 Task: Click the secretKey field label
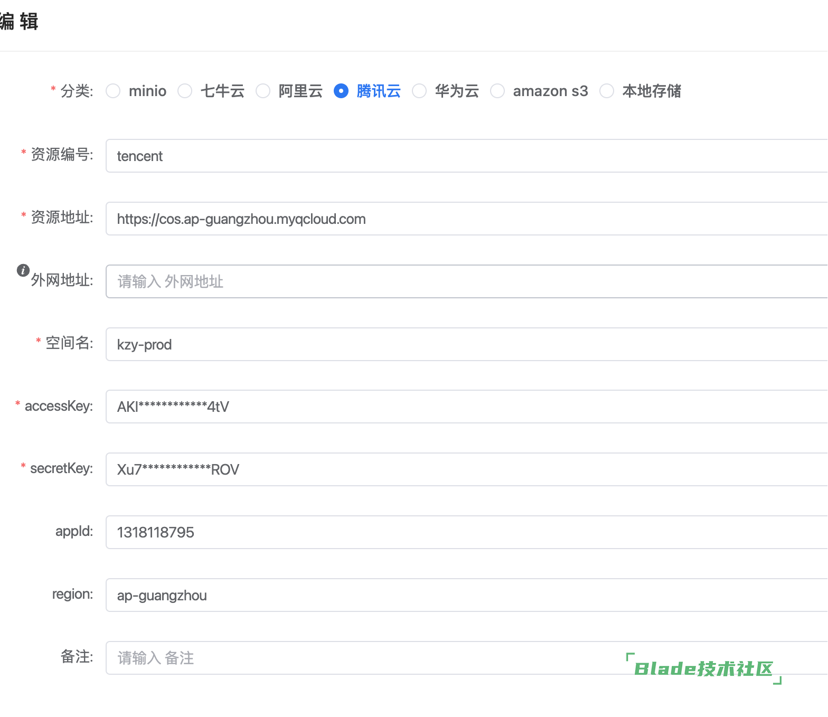coord(61,468)
